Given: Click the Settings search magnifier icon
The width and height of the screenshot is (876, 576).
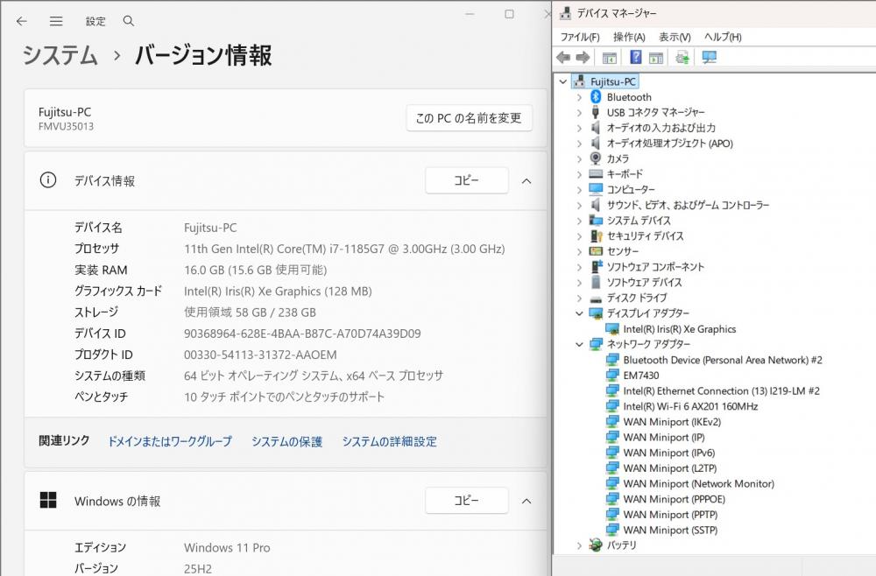Looking at the screenshot, I should [x=129, y=21].
